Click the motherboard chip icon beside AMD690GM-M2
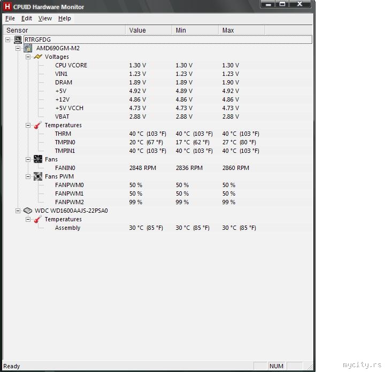The image size is (385, 372). [28, 48]
